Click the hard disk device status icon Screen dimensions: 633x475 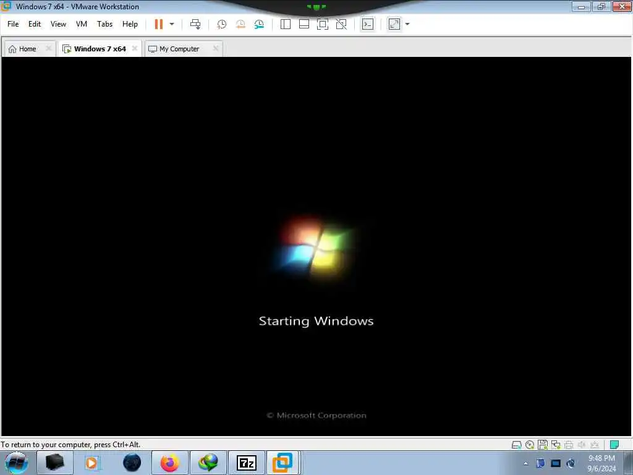[x=516, y=445]
